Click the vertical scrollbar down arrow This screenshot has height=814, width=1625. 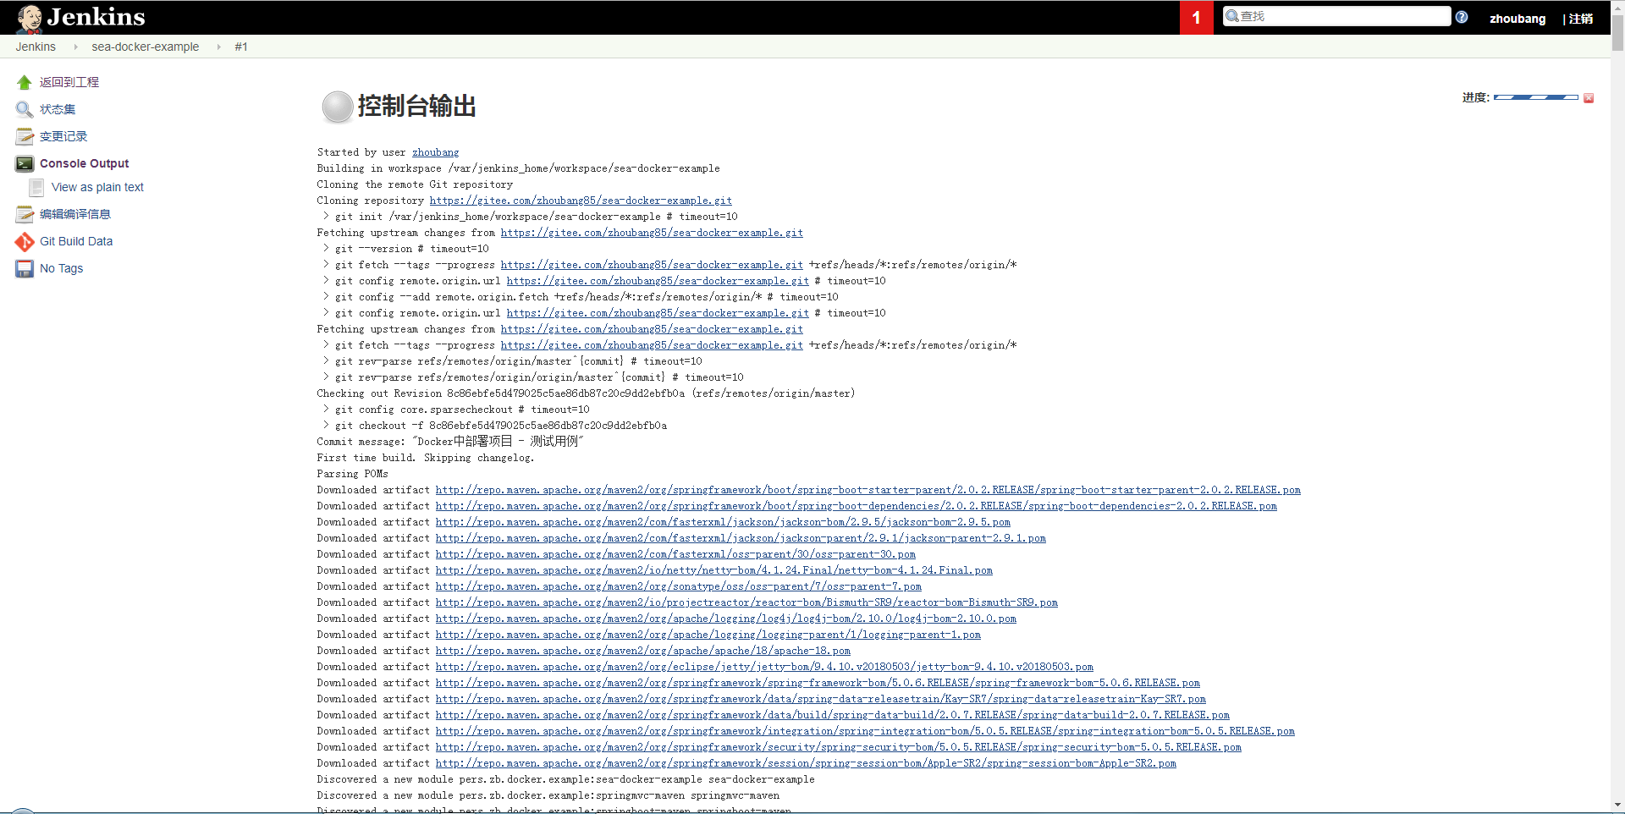click(1617, 806)
